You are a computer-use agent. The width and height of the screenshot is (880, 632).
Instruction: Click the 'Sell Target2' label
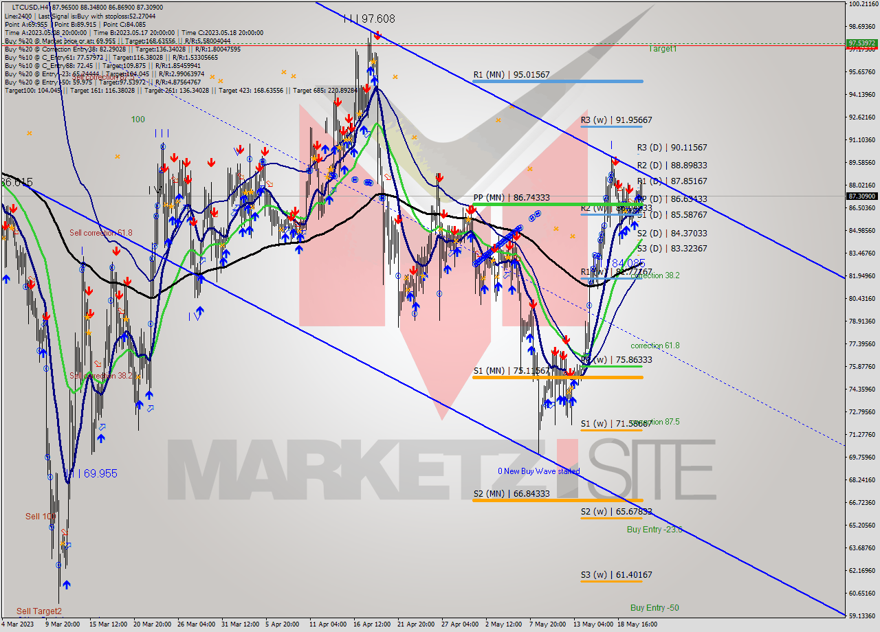[x=39, y=611]
